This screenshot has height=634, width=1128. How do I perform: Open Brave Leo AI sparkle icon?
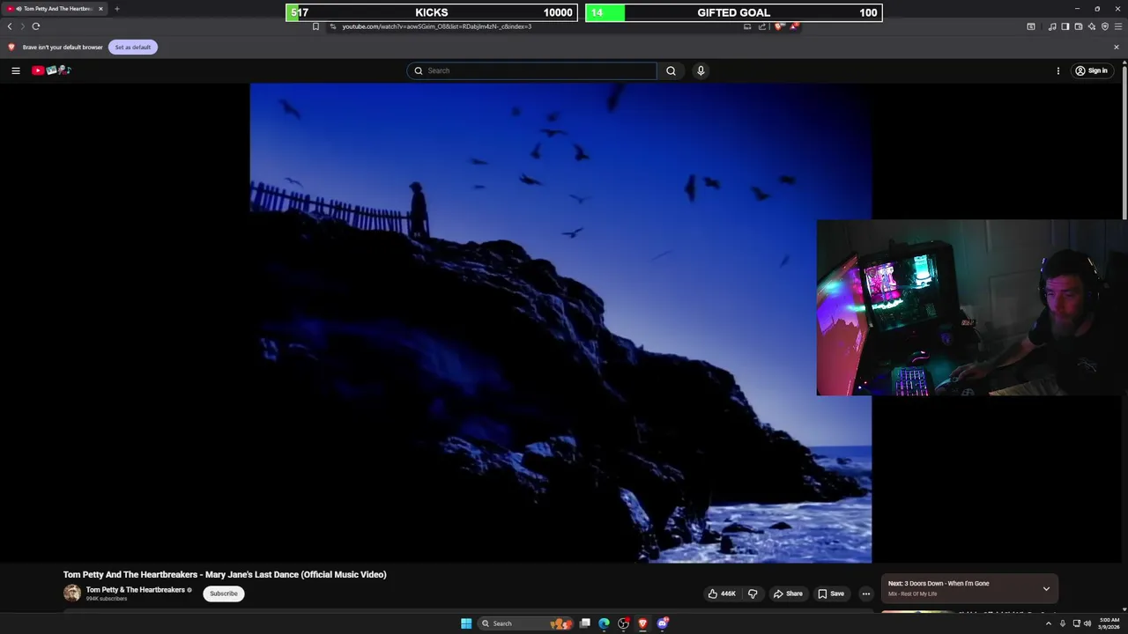tap(1092, 26)
